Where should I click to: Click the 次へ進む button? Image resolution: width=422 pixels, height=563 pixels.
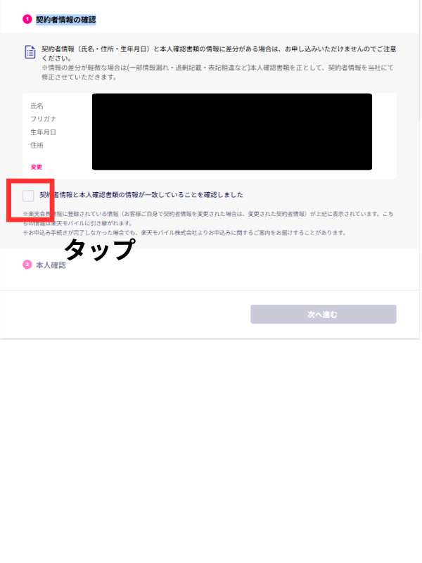(x=324, y=314)
